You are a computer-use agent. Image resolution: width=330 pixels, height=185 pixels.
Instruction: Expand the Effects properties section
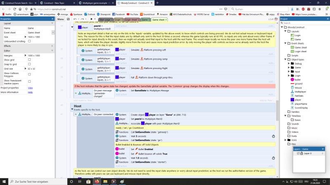(x=52, y=46)
